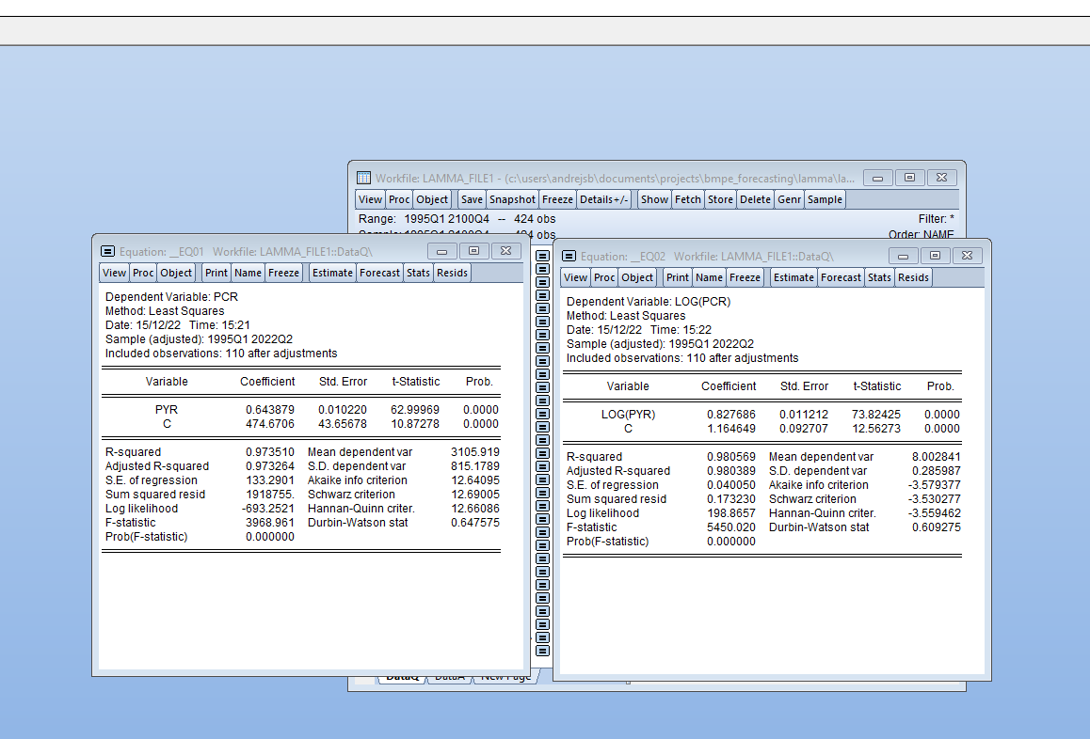Maximize the __EQ02 equation window
Image resolution: width=1090 pixels, height=739 pixels.
(x=935, y=256)
